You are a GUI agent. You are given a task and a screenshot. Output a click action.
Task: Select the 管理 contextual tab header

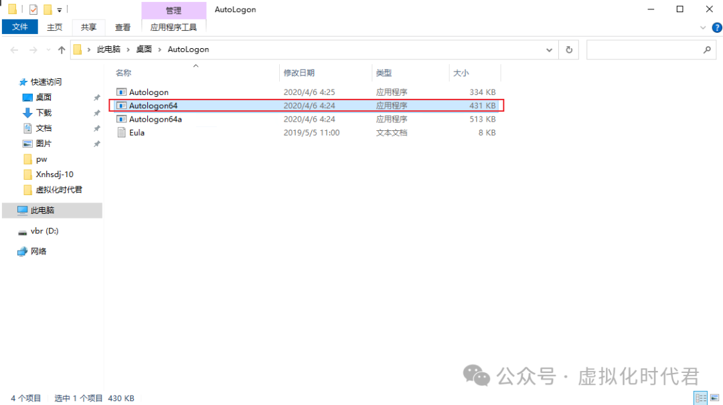tap(173, 10)
